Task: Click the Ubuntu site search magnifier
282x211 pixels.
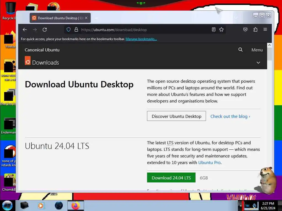Action: (240, 50)
